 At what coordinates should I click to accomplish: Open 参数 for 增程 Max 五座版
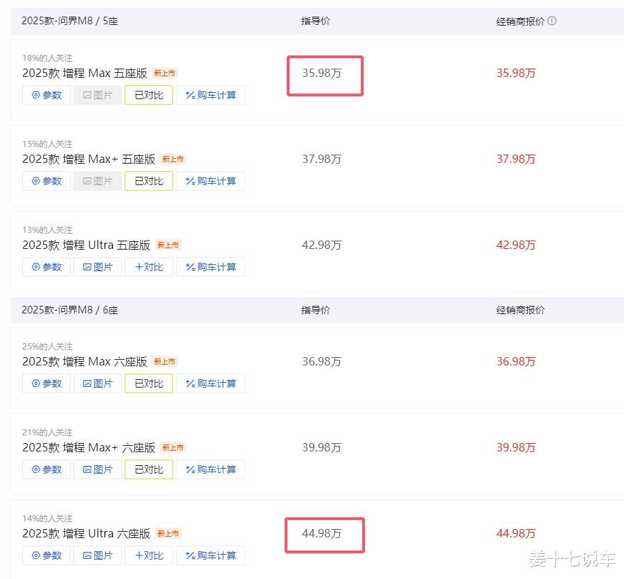(x=46, y=95)
